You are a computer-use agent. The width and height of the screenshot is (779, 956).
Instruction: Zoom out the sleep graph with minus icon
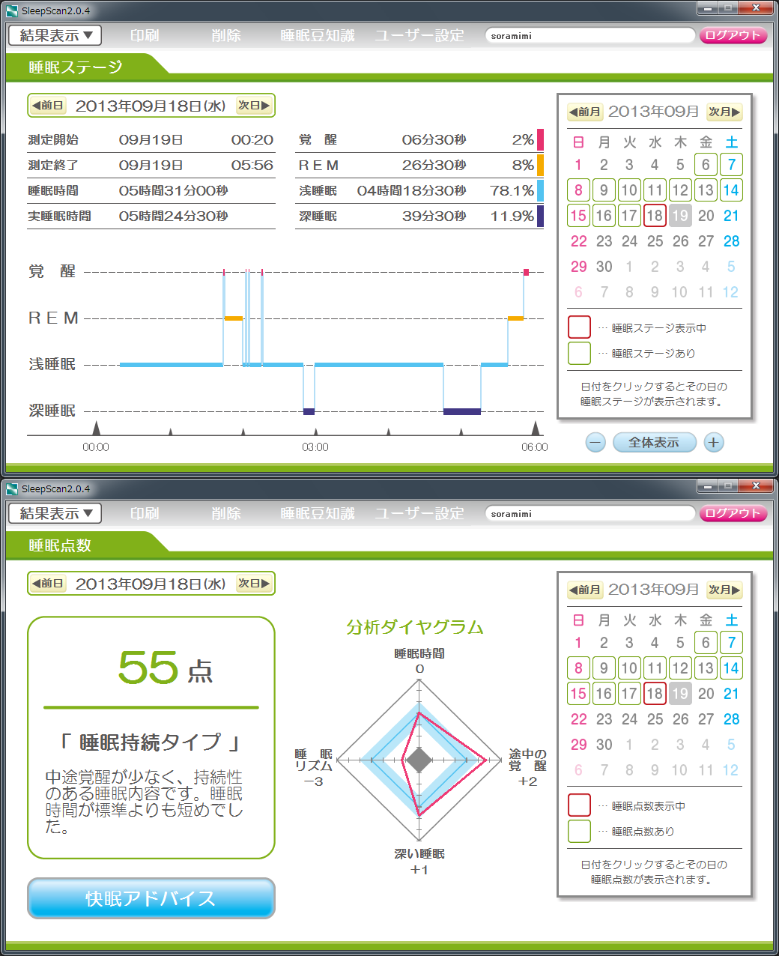tap(595, 443)
